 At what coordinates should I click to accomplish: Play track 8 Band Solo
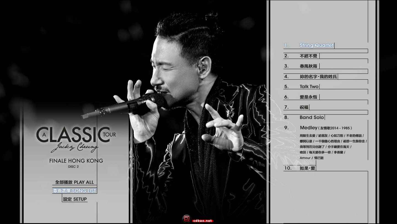coord(304,117)
